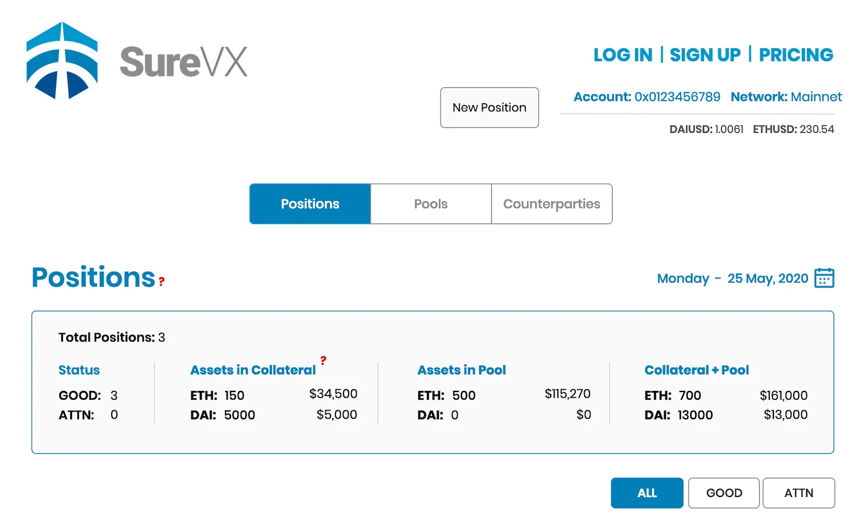Show ALL positions filter
This screenshot has height=522, width=863.
coord(647,493)
